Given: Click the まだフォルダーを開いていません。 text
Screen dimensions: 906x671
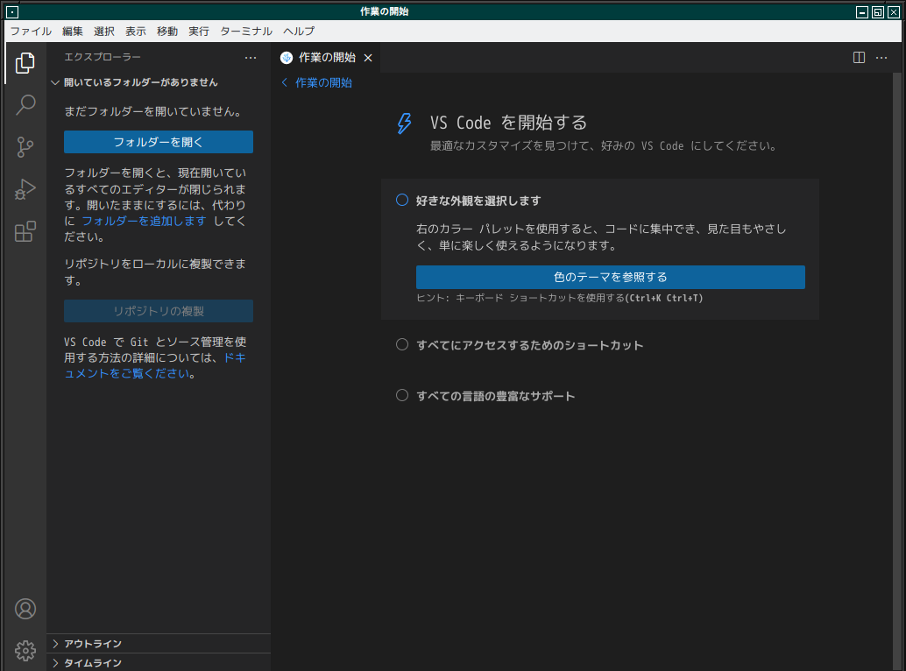Looking at the screenshot, I should pos(153,111).
